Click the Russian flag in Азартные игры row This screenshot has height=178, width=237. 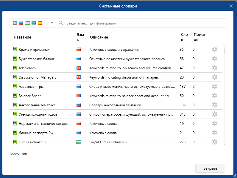pyautogui.click(x=78, y=86)
